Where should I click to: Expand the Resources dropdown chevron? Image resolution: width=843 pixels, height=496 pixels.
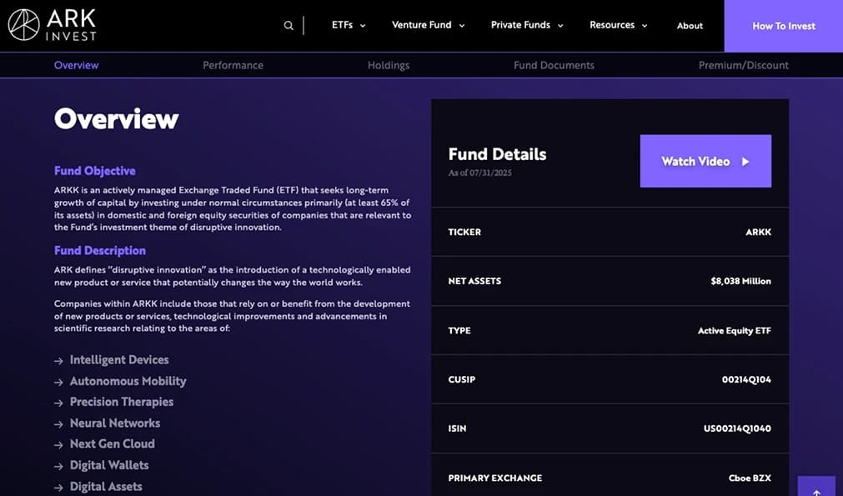pos(645,26)
